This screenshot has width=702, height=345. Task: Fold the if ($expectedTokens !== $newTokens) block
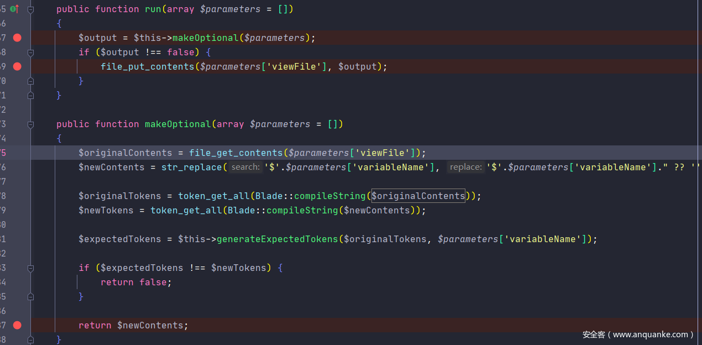click(x=30, y=268)
